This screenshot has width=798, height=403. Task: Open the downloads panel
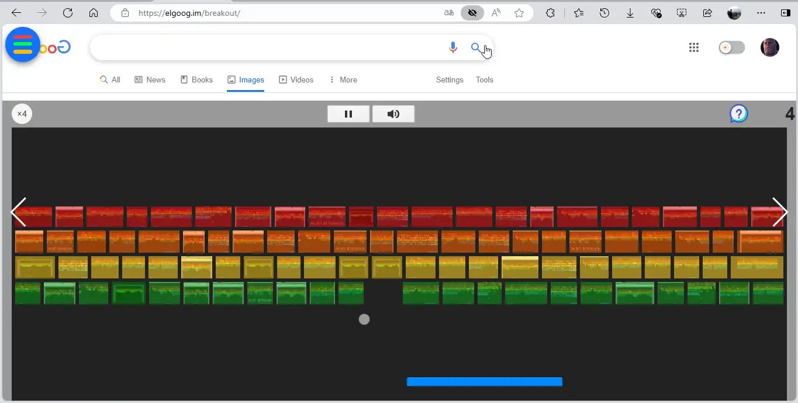click(630, 13)
